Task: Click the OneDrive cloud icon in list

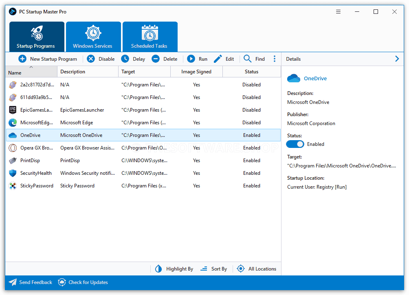Action: [x=13, y=135]
